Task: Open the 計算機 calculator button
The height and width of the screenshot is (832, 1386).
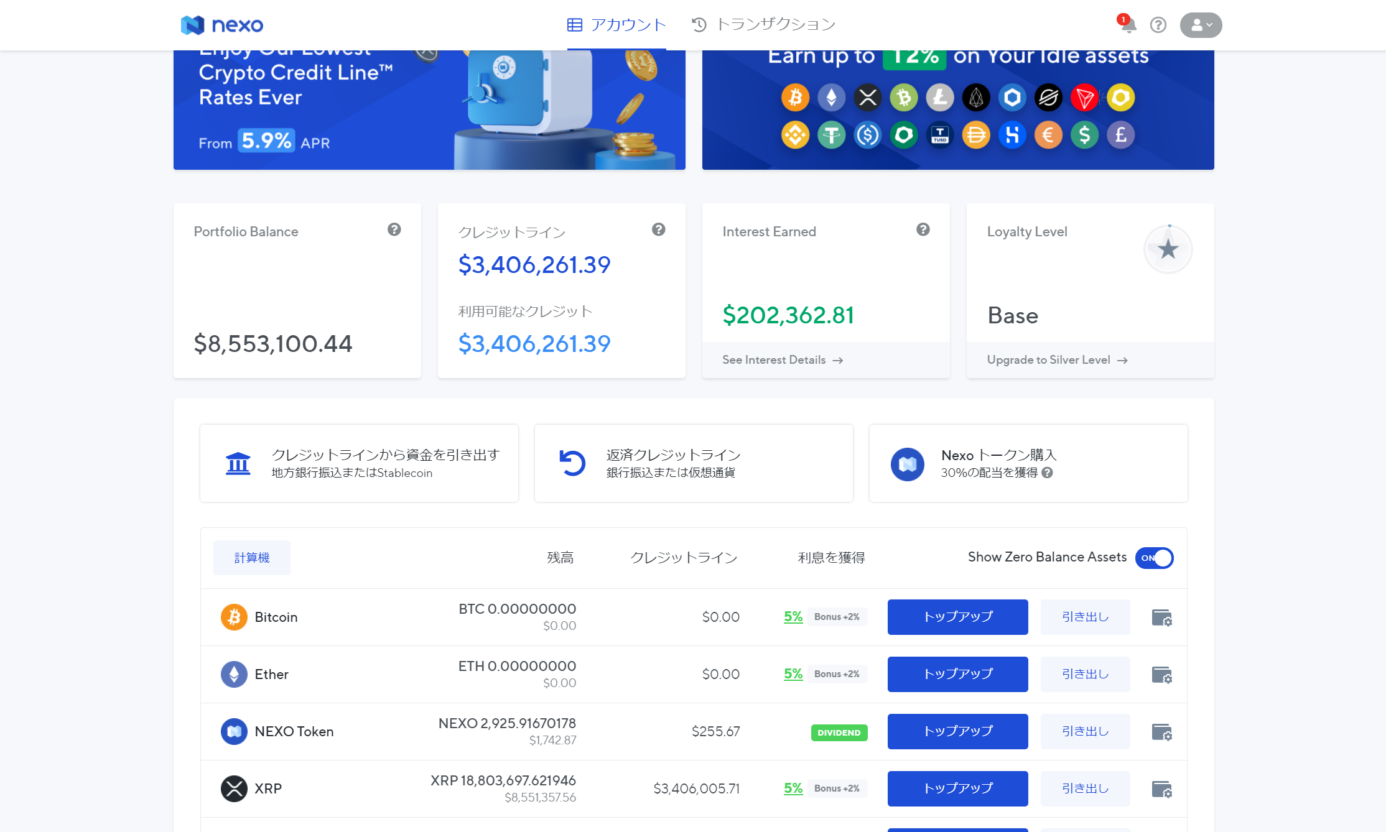Action: click(x=252, y=558)
